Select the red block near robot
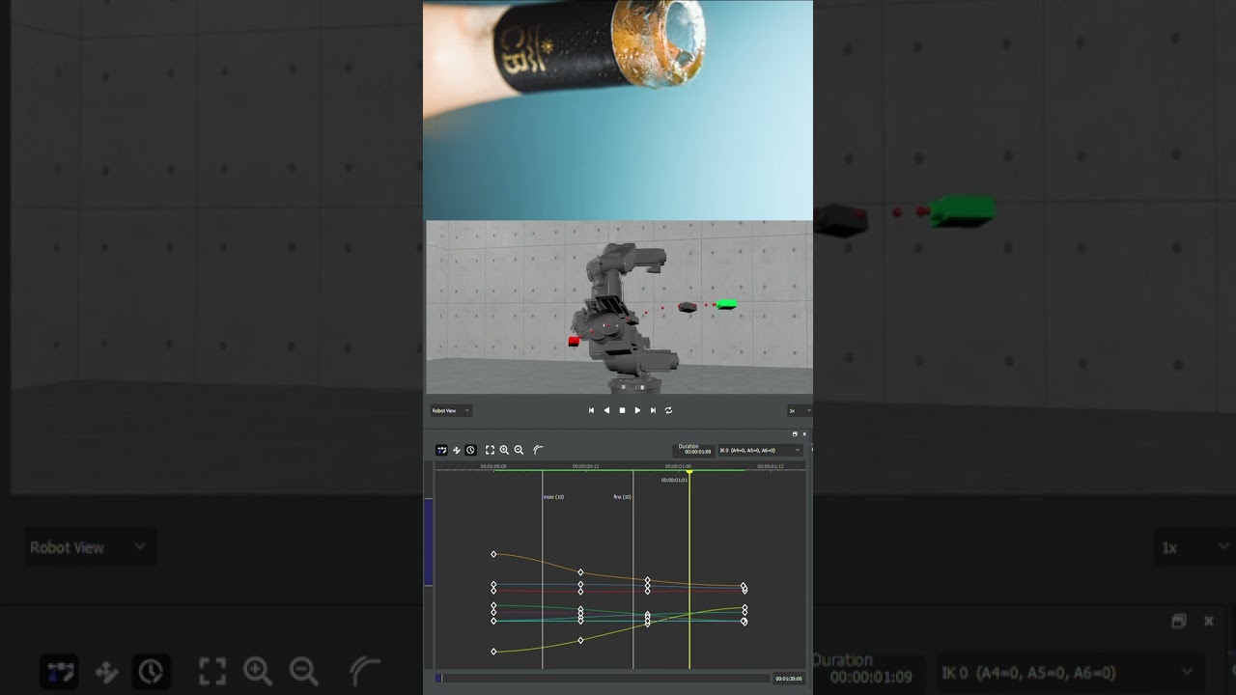 pyautogui.click(x=574, y=341)
